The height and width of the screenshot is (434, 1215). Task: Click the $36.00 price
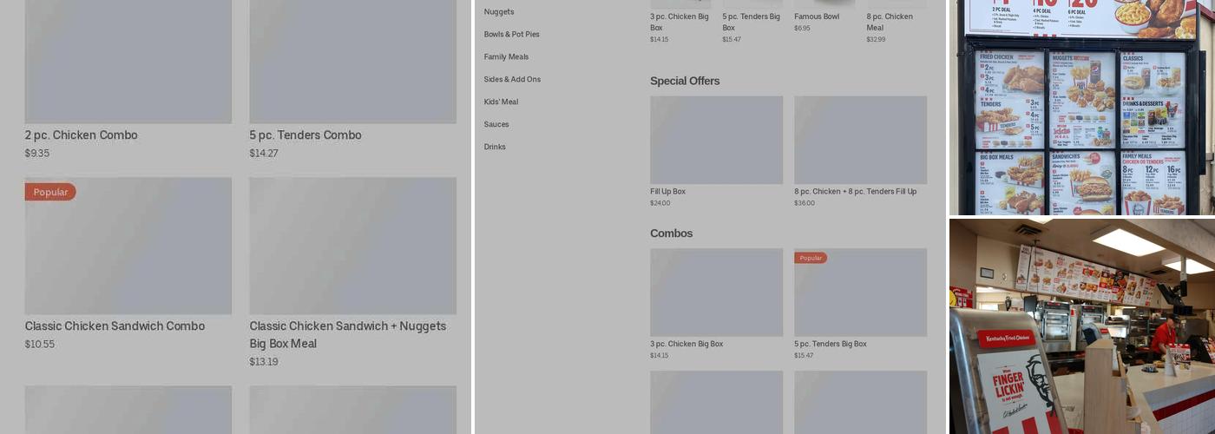coord(805,203)
